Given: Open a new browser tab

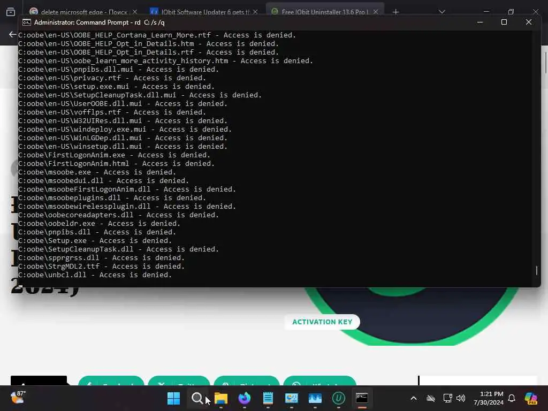Looking at the screenshot, I should pos(395,12).
